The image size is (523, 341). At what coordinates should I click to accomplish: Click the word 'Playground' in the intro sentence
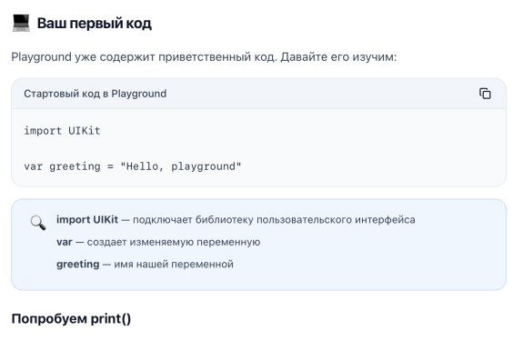pyautogui.click(x=41, y=57)
